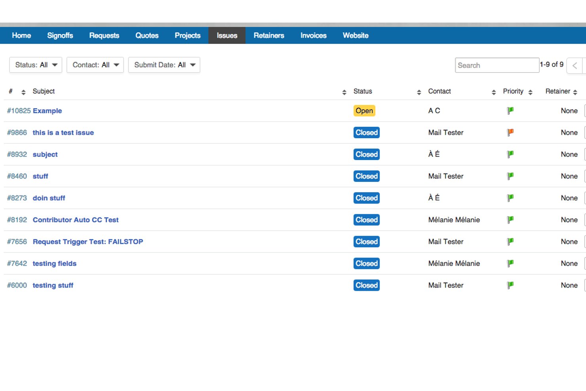The width and height of the screenshot is (586, 391).
Task: Click the green priority flag for issue #10825
Action: point(510,111)
